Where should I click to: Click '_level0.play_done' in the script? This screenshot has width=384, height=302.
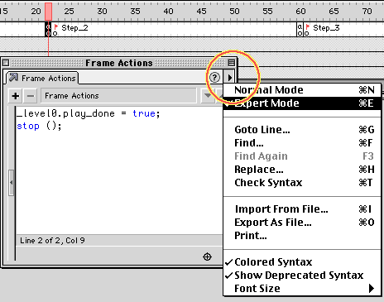pos(65,113)
